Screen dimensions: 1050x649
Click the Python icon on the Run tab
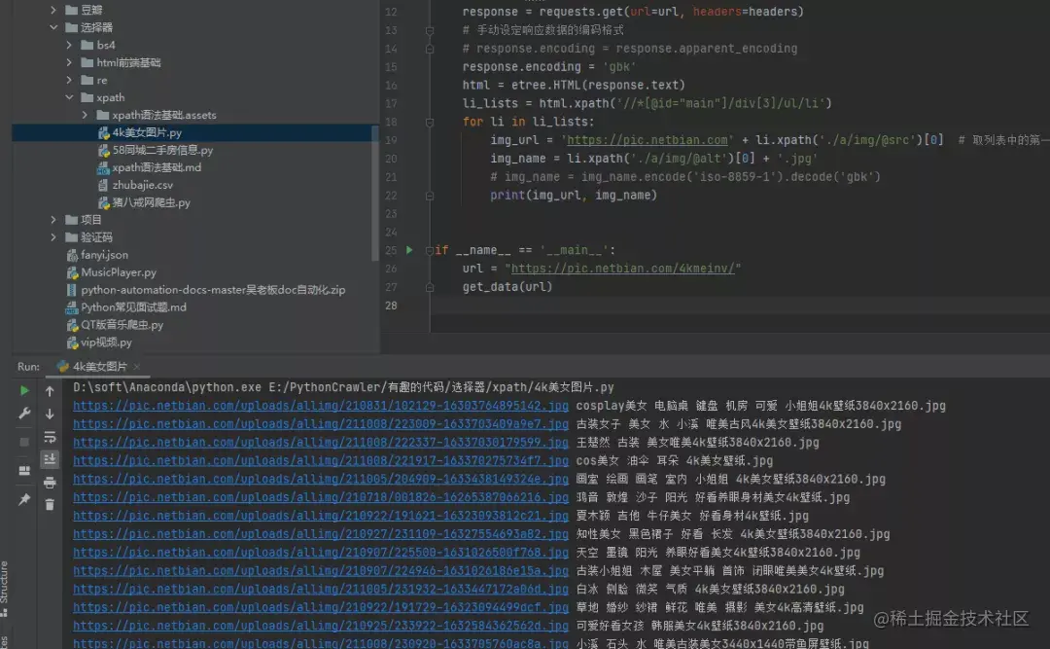pyautogui.click(x=62, y=366)
